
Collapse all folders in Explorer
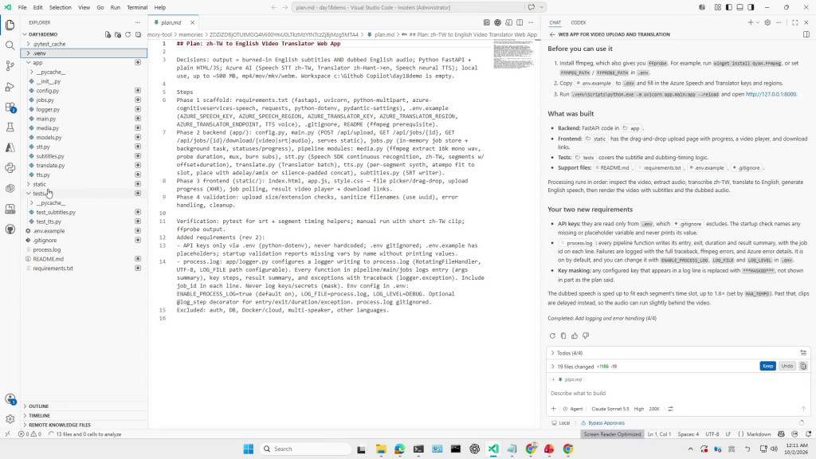[138, 34]
